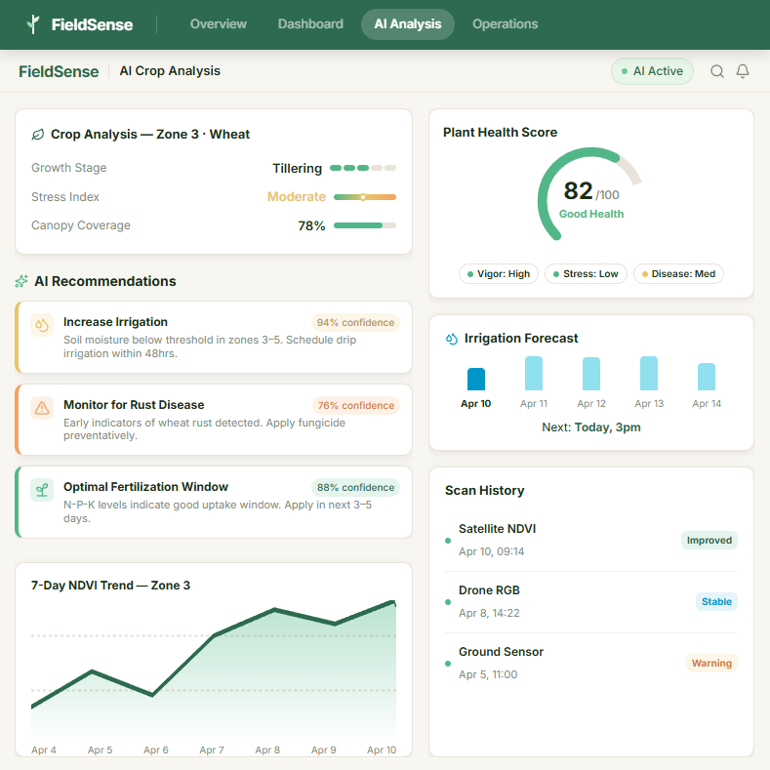Click the 94% confidence badge
This screenshot has height=770, width=770.
click(x=355, y=323)
